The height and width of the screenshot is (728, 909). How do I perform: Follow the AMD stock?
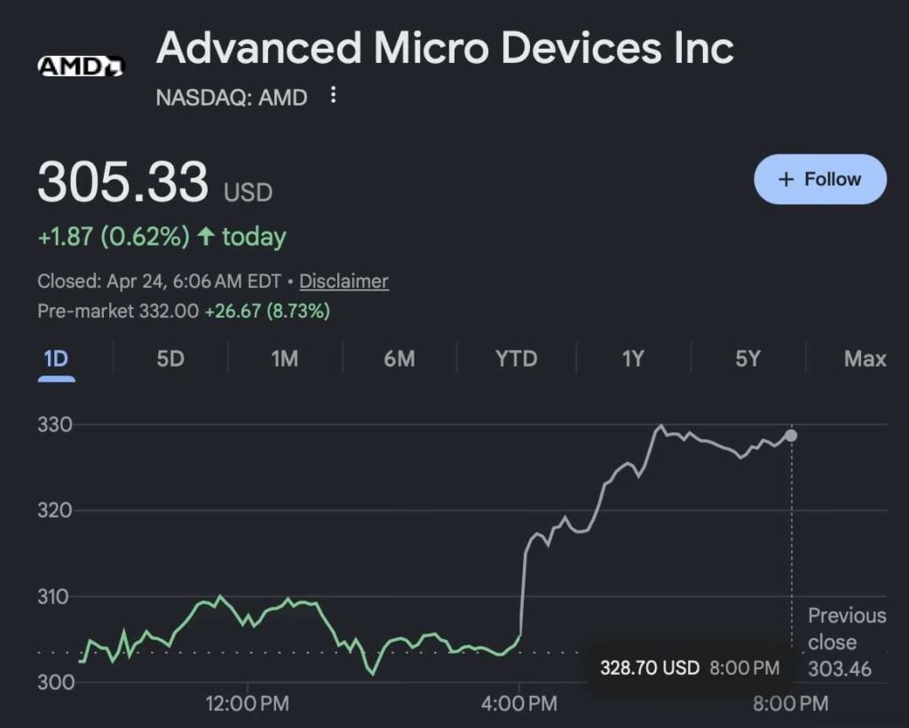point(819,179)
